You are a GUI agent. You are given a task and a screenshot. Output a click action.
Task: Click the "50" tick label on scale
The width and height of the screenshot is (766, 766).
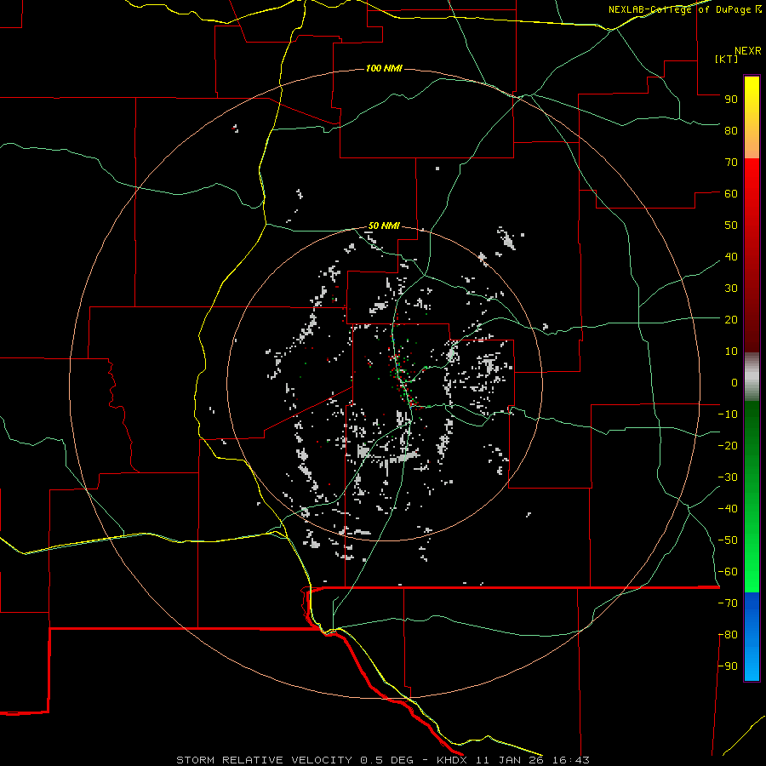(x=731, y=226)
